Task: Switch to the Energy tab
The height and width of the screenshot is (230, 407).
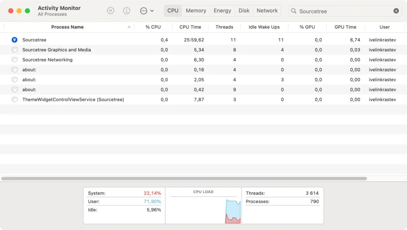Action: (x=222, y=11)
